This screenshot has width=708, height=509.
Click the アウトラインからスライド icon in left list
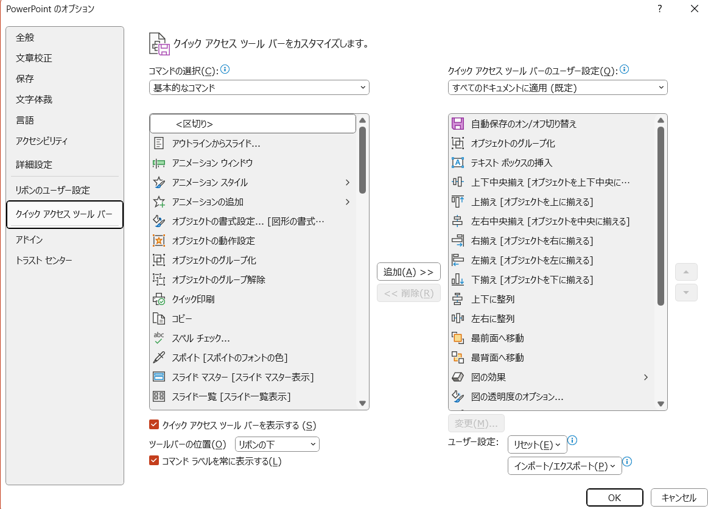[158, 143]
